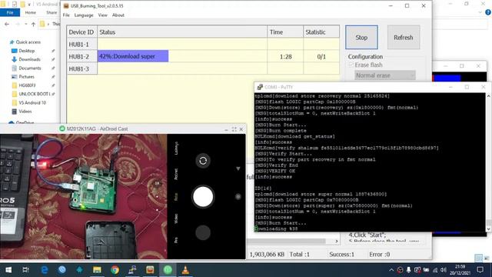Click the blue circular taskbar app icon
Screen dimensions: 492x277
coord(61,270)
